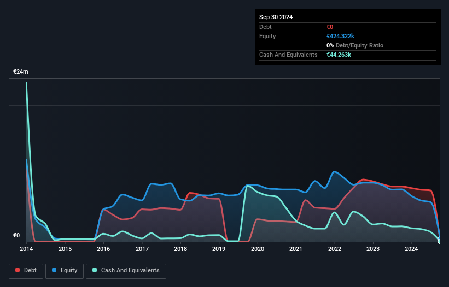Screen dimensions: 449x287
Task: Select the 2017 x-axis label
Action: [x=142, y=249]
